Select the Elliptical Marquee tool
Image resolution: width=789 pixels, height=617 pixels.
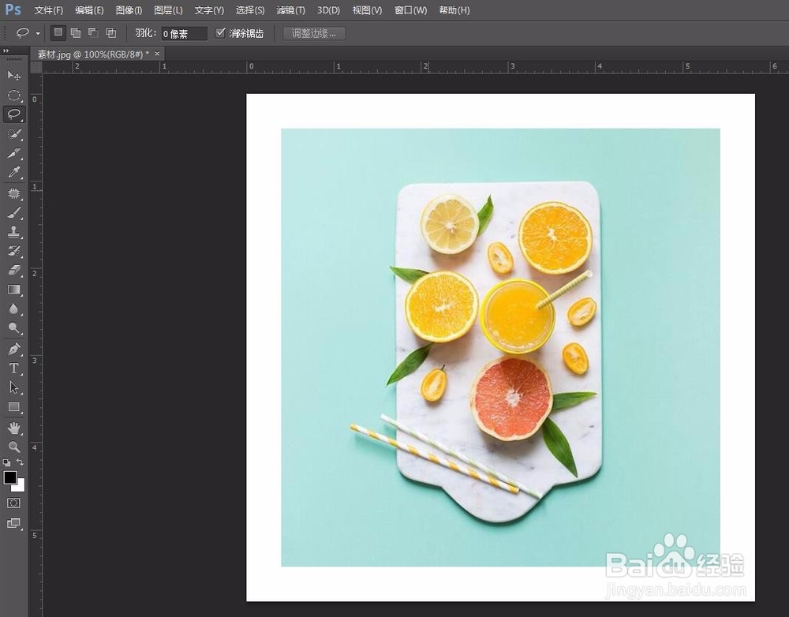pos(13,95)
